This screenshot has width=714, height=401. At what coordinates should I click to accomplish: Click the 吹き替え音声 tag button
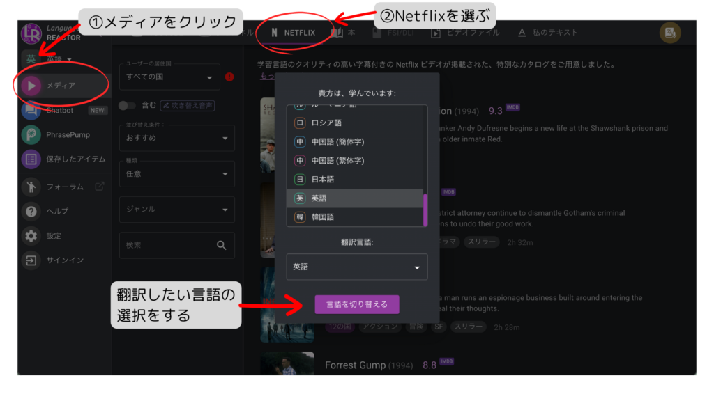(188, 106)
